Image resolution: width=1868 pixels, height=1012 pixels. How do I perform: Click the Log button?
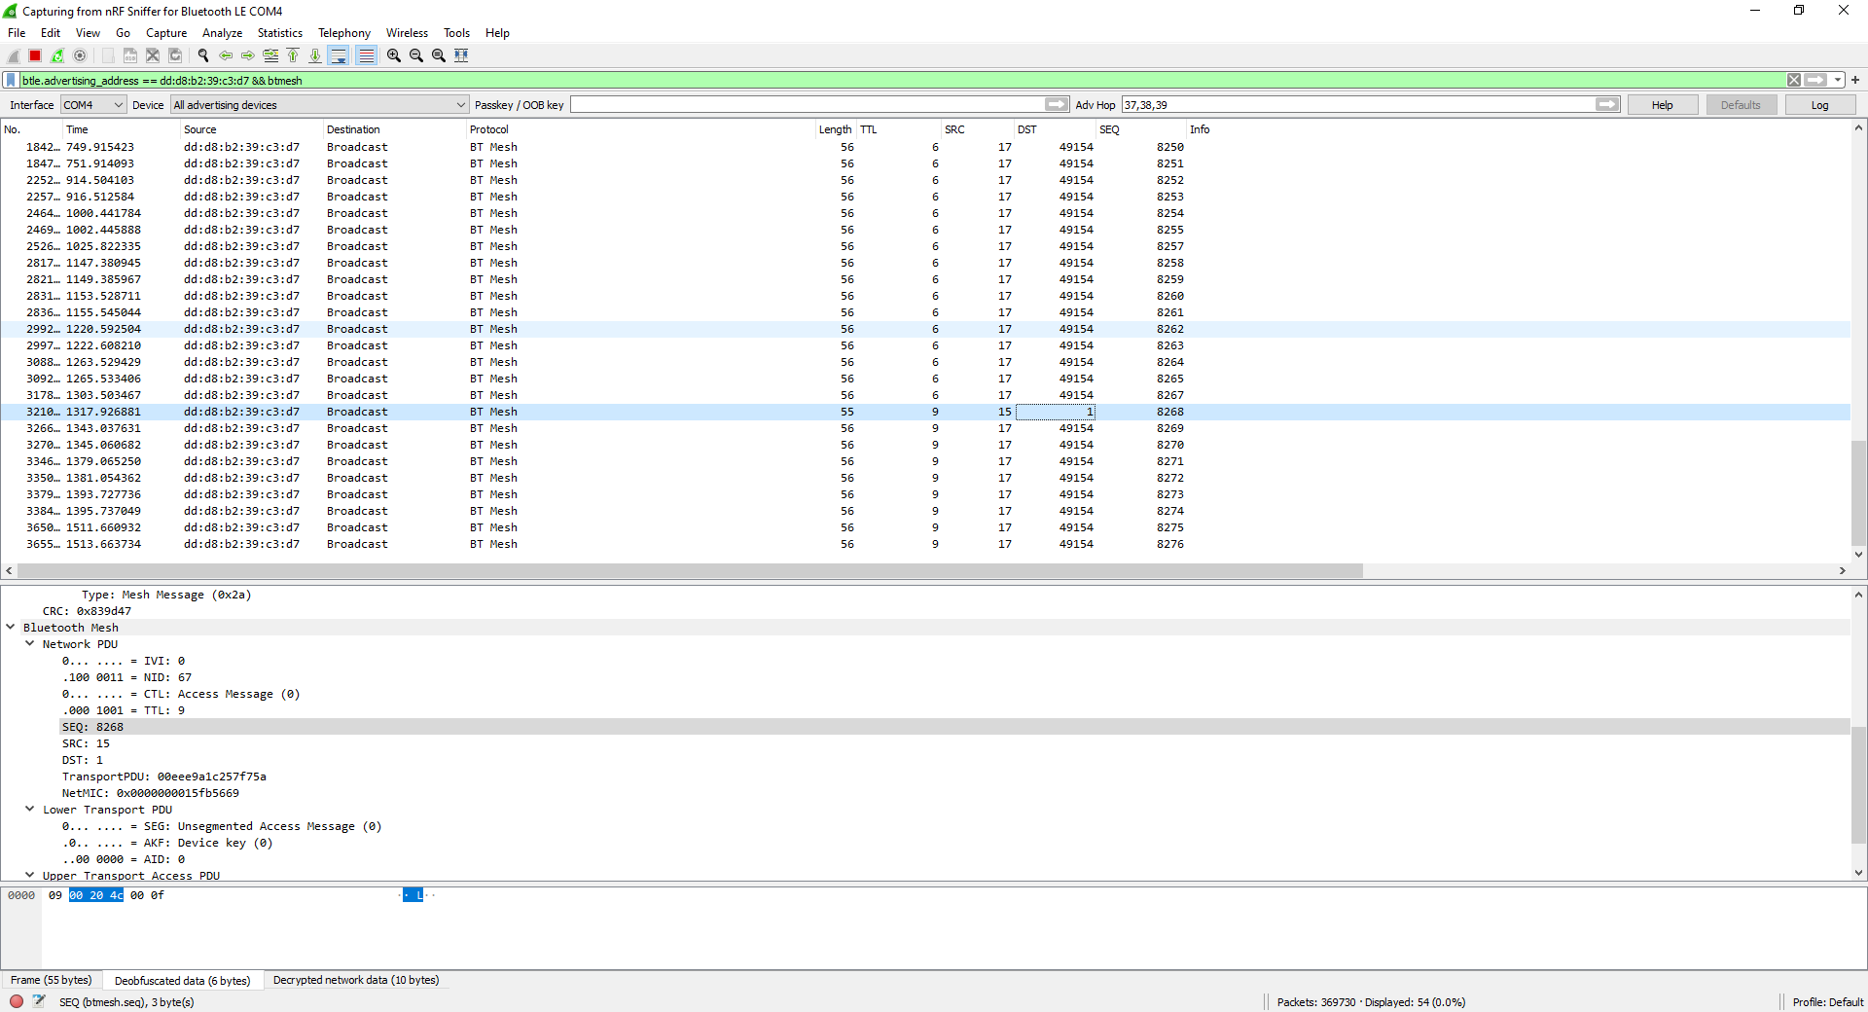click(1820, 105)
